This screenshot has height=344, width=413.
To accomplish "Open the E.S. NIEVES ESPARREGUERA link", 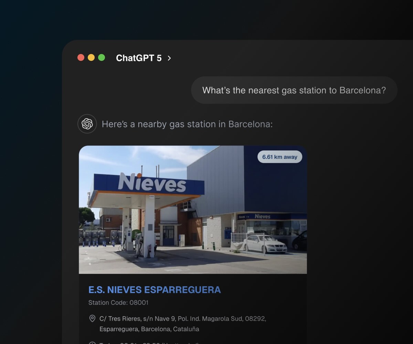I will (155, 290).
